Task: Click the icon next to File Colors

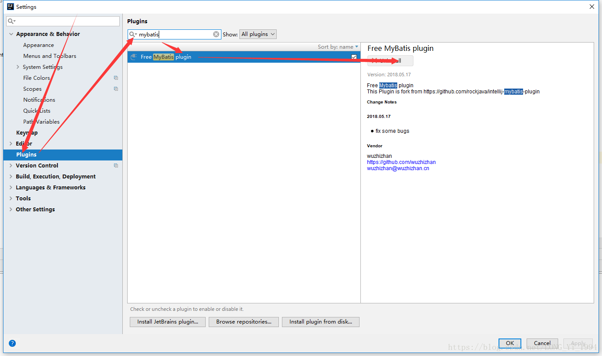Action: 116,78
